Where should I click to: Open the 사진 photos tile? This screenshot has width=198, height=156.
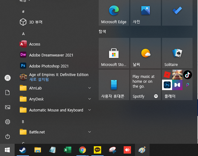tap(146, 13)
